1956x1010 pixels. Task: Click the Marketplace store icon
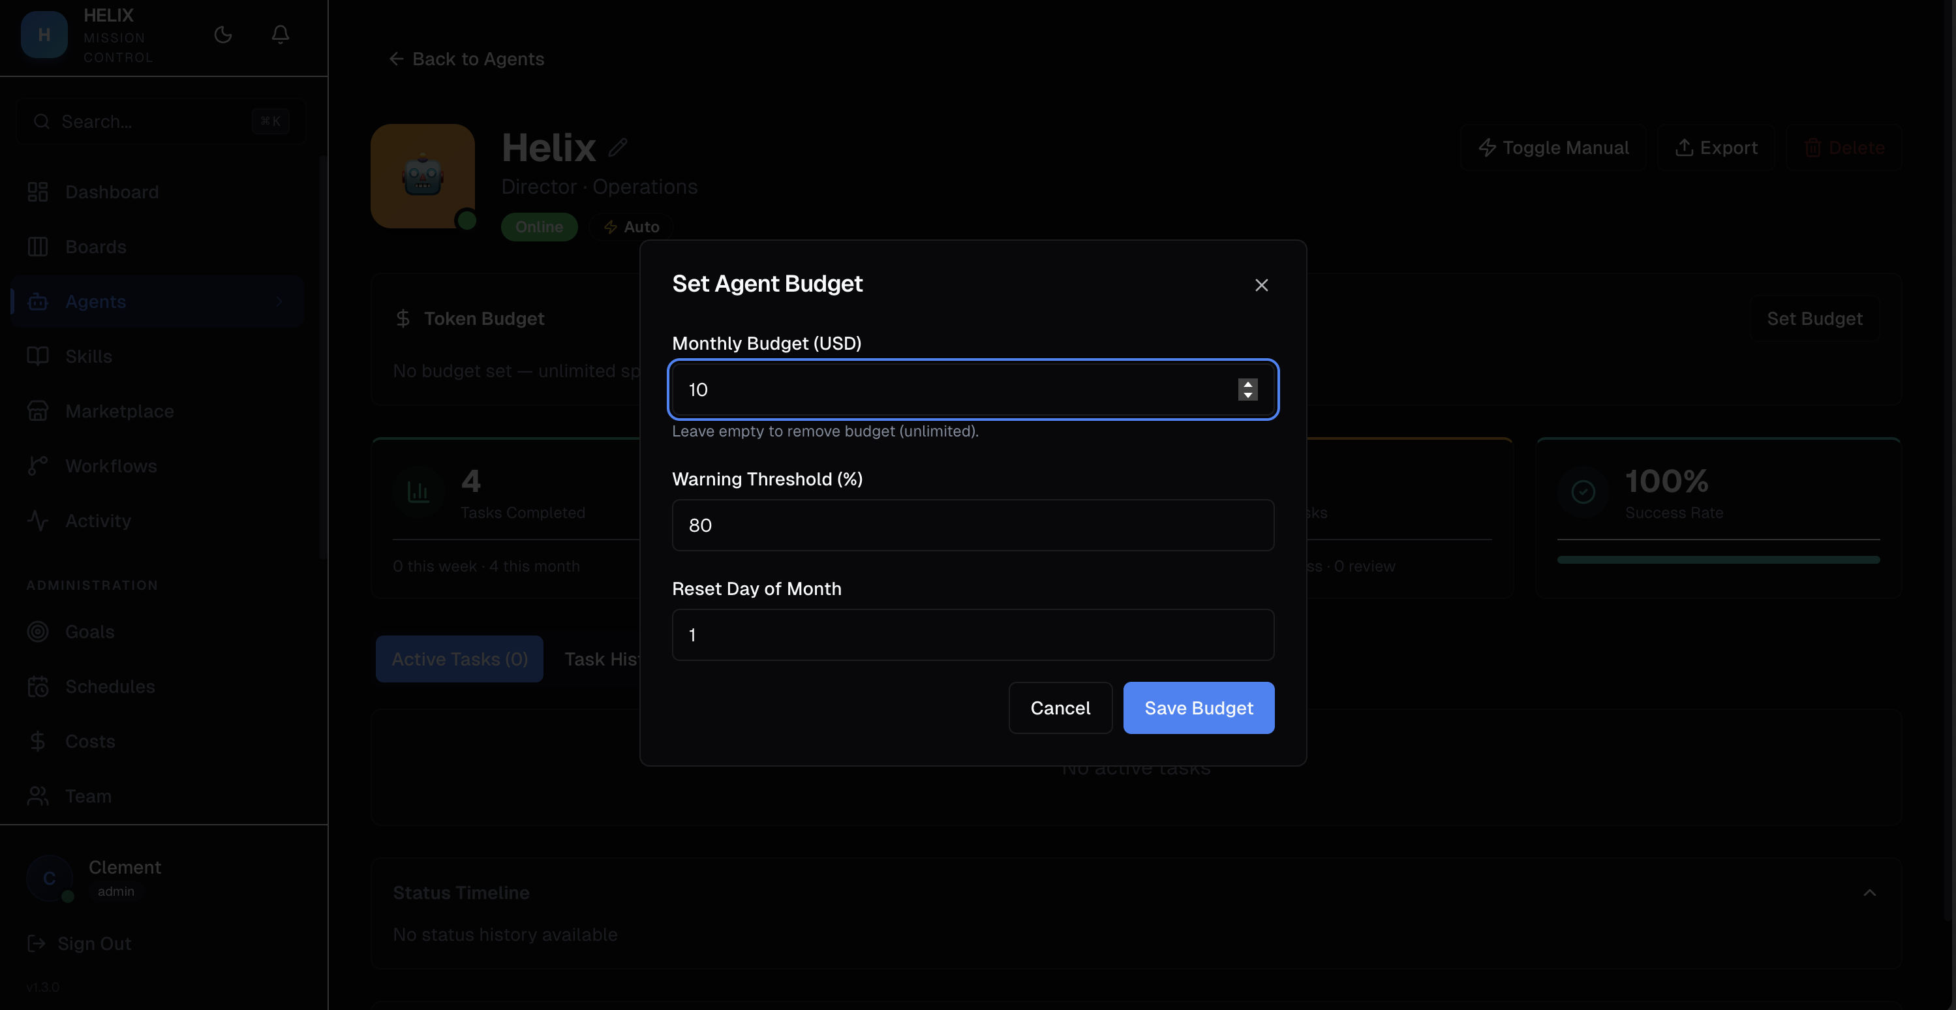38,411
